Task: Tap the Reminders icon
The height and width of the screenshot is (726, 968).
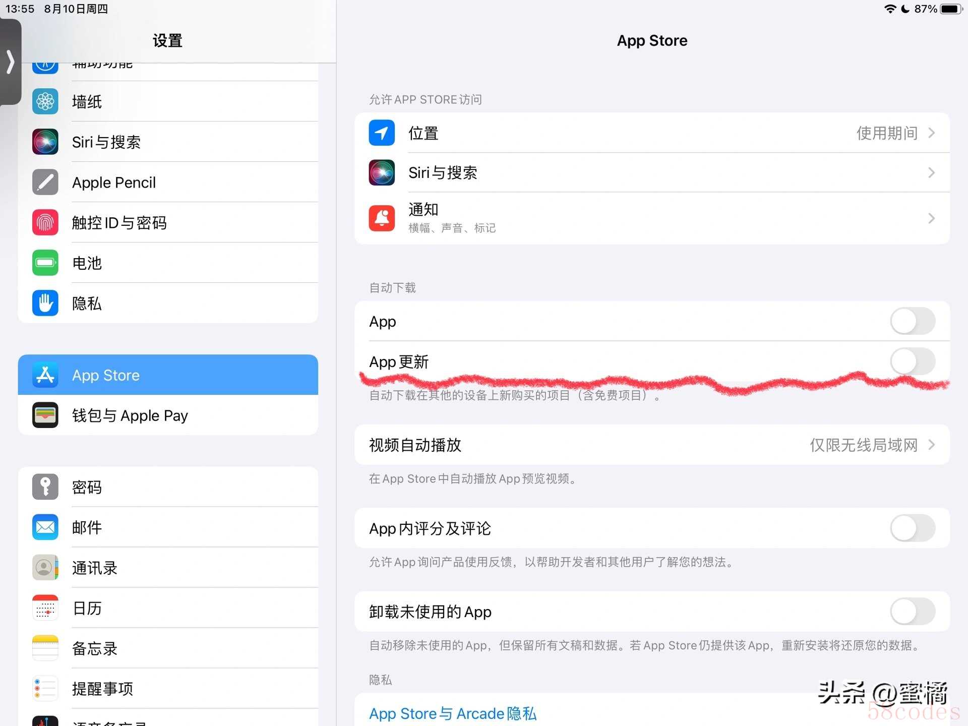Action: pos(45,689)
